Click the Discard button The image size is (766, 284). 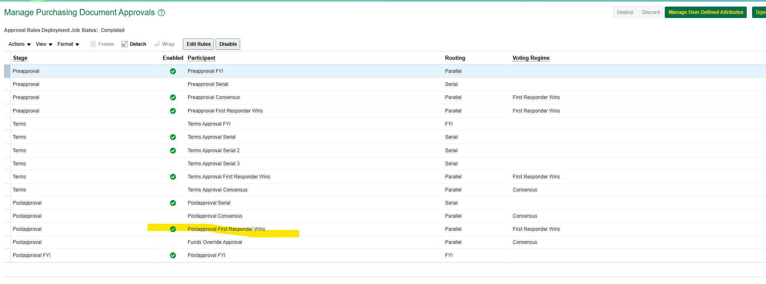point(650,12)
